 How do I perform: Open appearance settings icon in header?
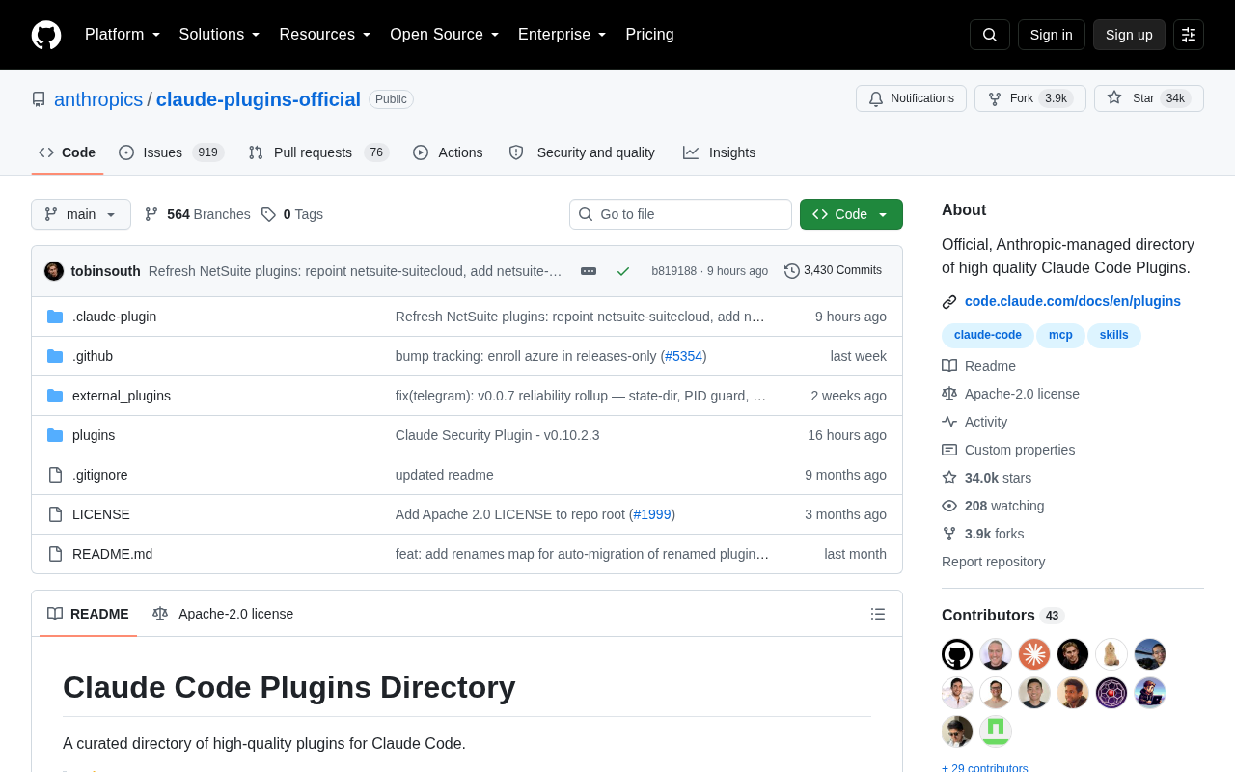(x=1189, y=35)
